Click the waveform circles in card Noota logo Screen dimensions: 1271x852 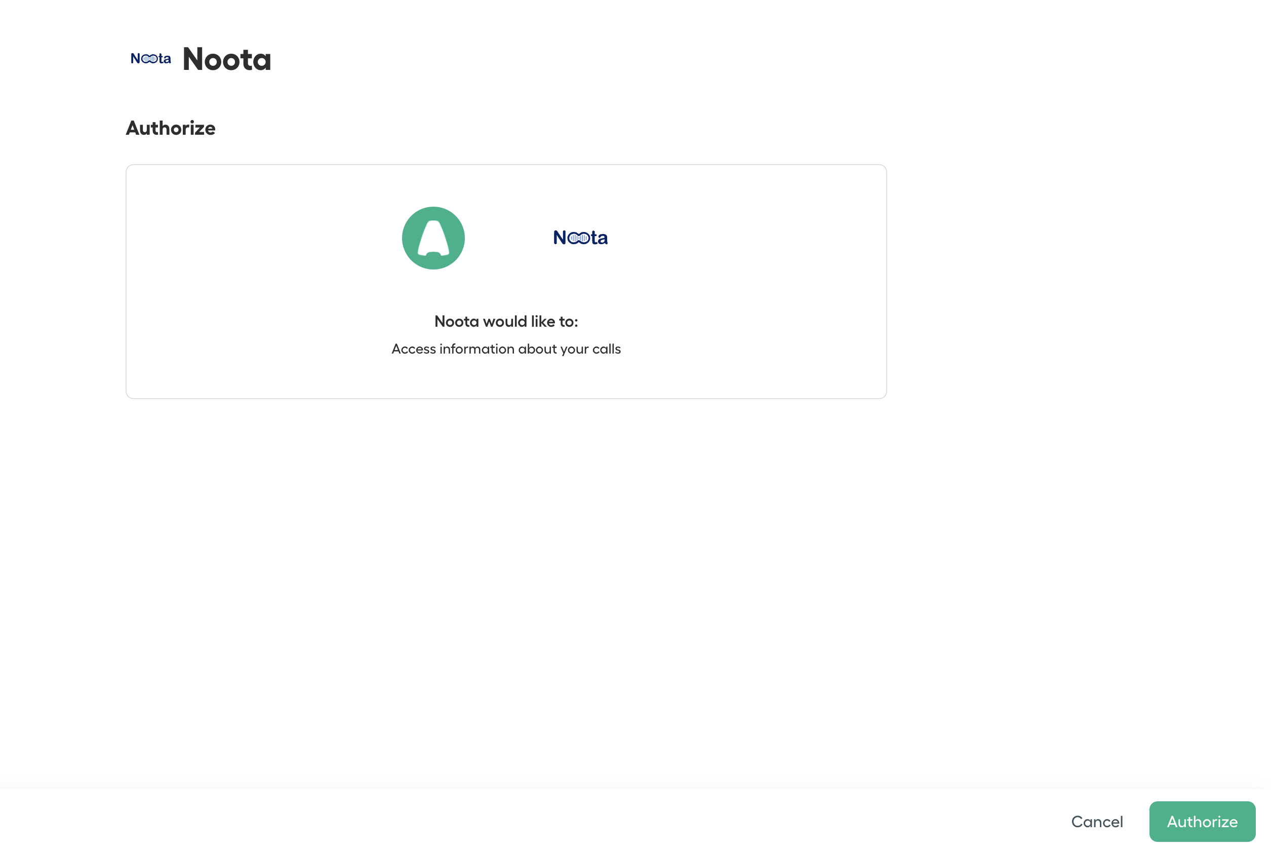click(579, 238)
